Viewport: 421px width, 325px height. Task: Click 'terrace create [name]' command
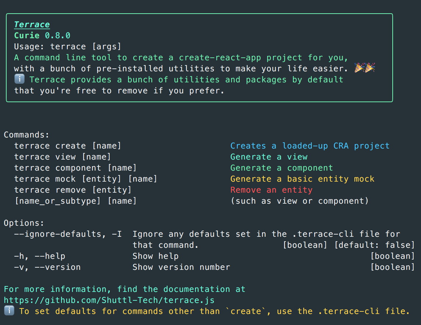tap(68, 146)
